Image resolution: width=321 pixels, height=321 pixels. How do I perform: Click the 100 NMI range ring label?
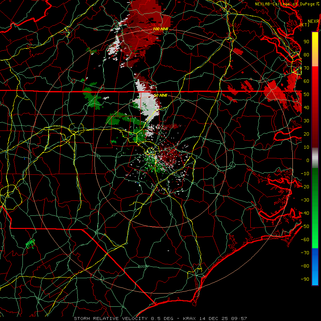tap(160, 29)
